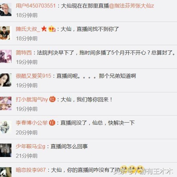Click the orange 红 badge beside 打小就淘气hy
Image resolution: width=177 pixels, height=177 pixels.
[52, 99]
